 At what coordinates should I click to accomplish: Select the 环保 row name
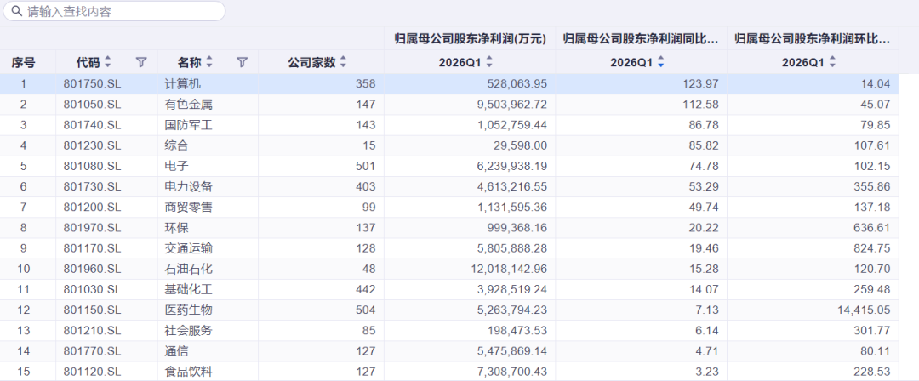176,227
